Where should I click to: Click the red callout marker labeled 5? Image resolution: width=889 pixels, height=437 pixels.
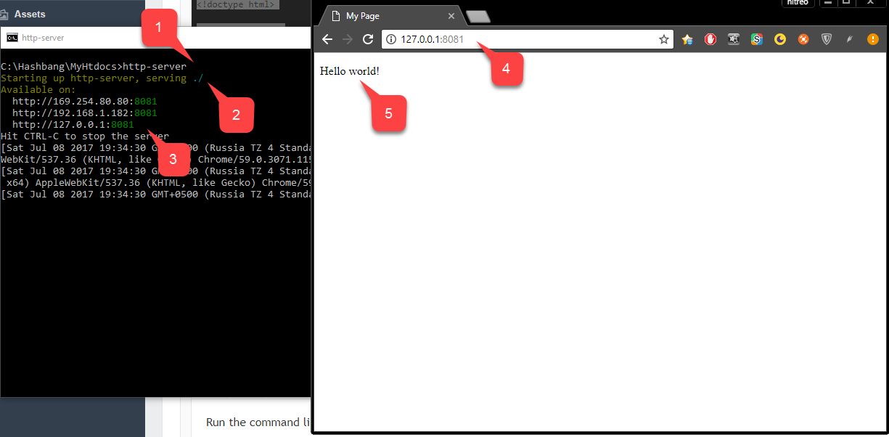389,113
